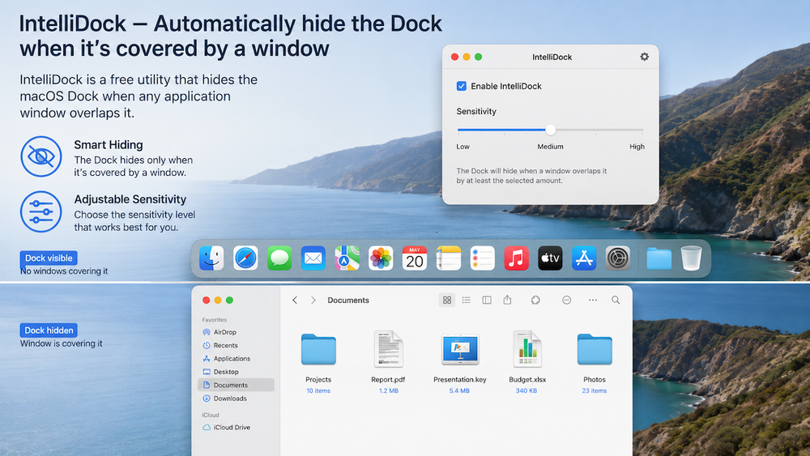Select Recents in Finder sidebar
Viewport: 810px width, 456px height.
(236, 346)
